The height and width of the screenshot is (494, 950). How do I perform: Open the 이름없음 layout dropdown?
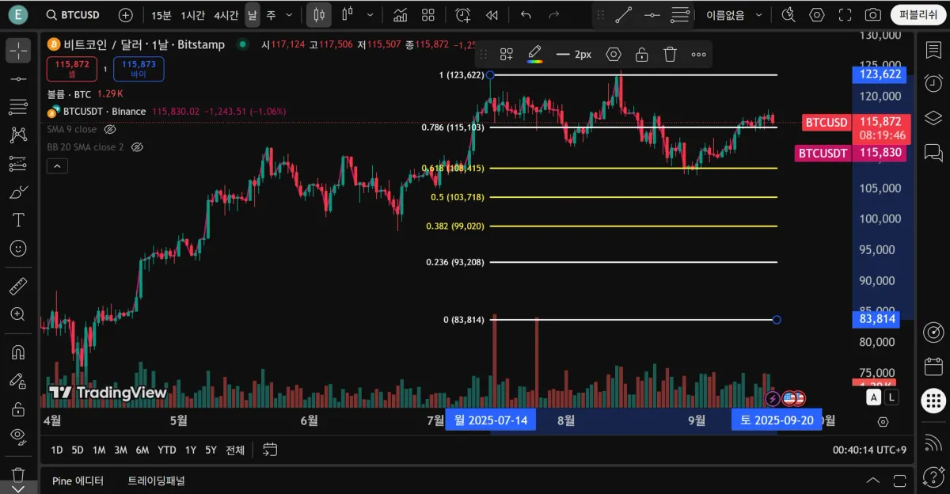[736, 15]
